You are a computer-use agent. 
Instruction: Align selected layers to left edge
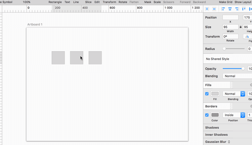[x=223, y=9]
